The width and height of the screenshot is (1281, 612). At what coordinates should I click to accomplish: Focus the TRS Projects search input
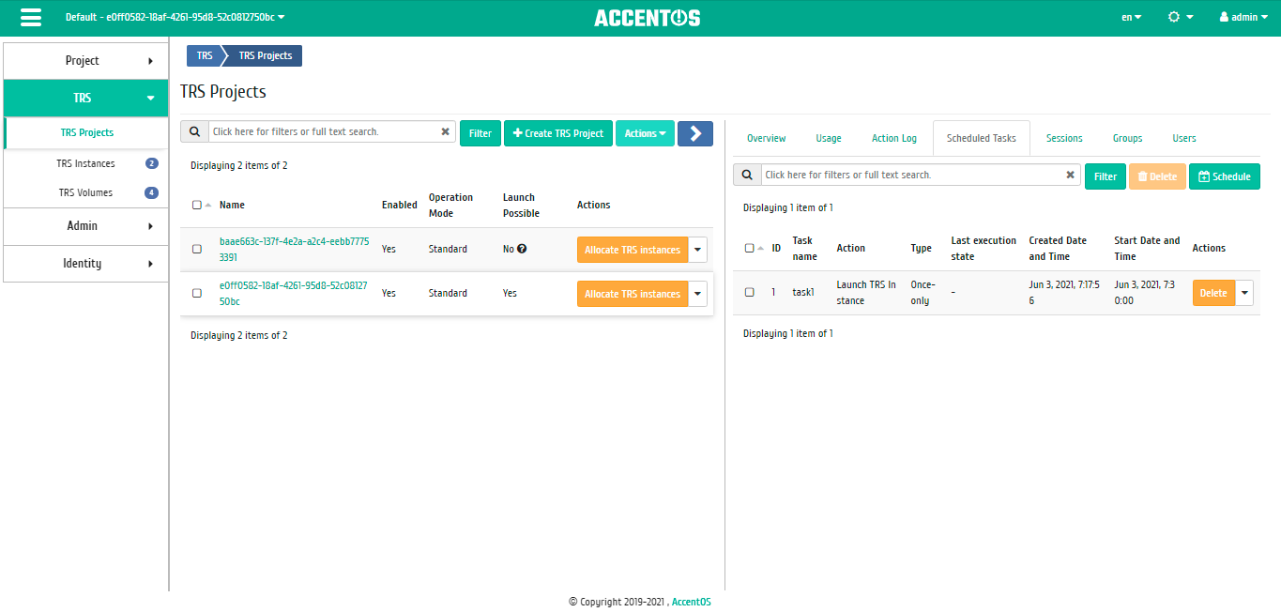tap(323, 132)
